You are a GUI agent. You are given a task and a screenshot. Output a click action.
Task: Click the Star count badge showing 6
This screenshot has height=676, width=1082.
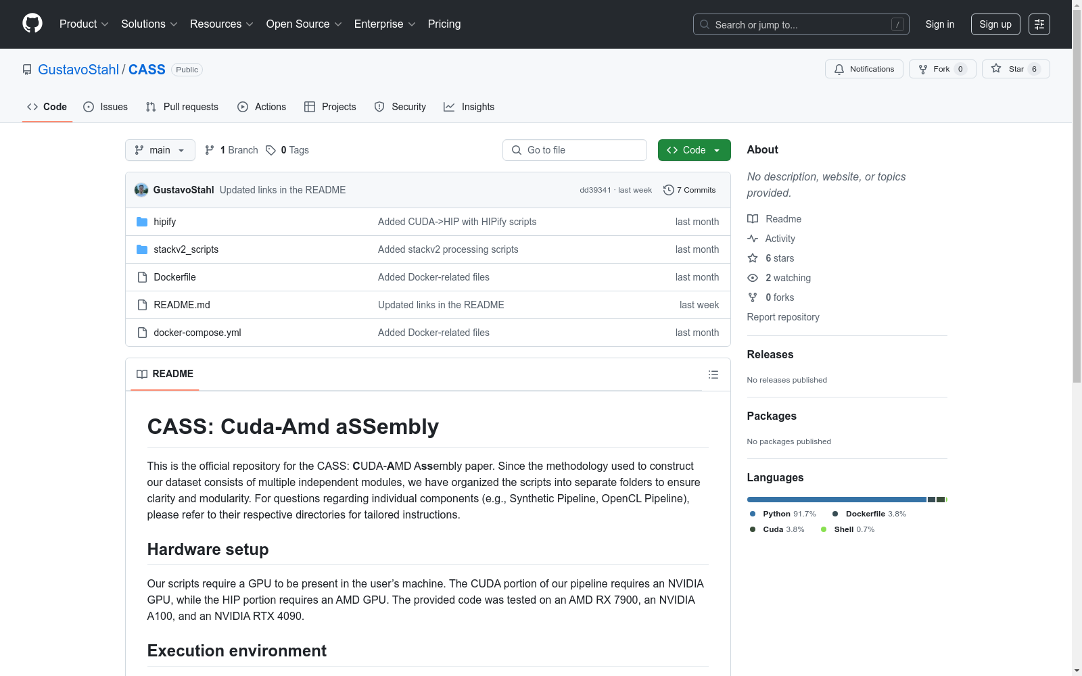click(1034, 69)
